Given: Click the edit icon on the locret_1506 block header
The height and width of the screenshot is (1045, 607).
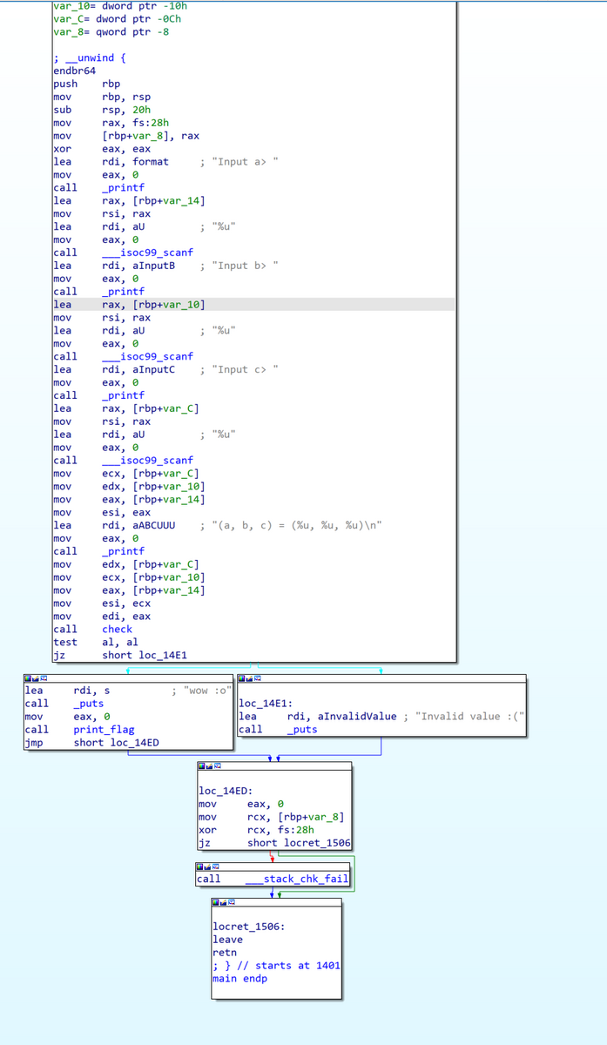Looking at the screenshot, I should [x=223, y=902].
